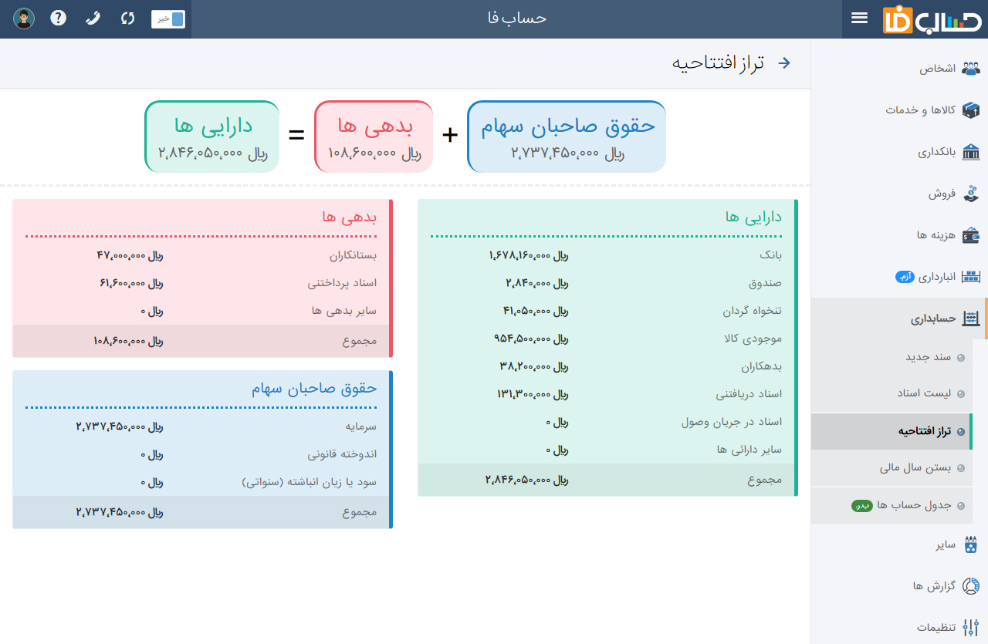This screenshot has height=644, width=988.
Task: Click the اندوخته قانونی row
Action: click(x=201, y=454)
